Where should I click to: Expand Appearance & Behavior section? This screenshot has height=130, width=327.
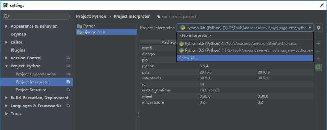pyautogui.click(x=6, y=26)
